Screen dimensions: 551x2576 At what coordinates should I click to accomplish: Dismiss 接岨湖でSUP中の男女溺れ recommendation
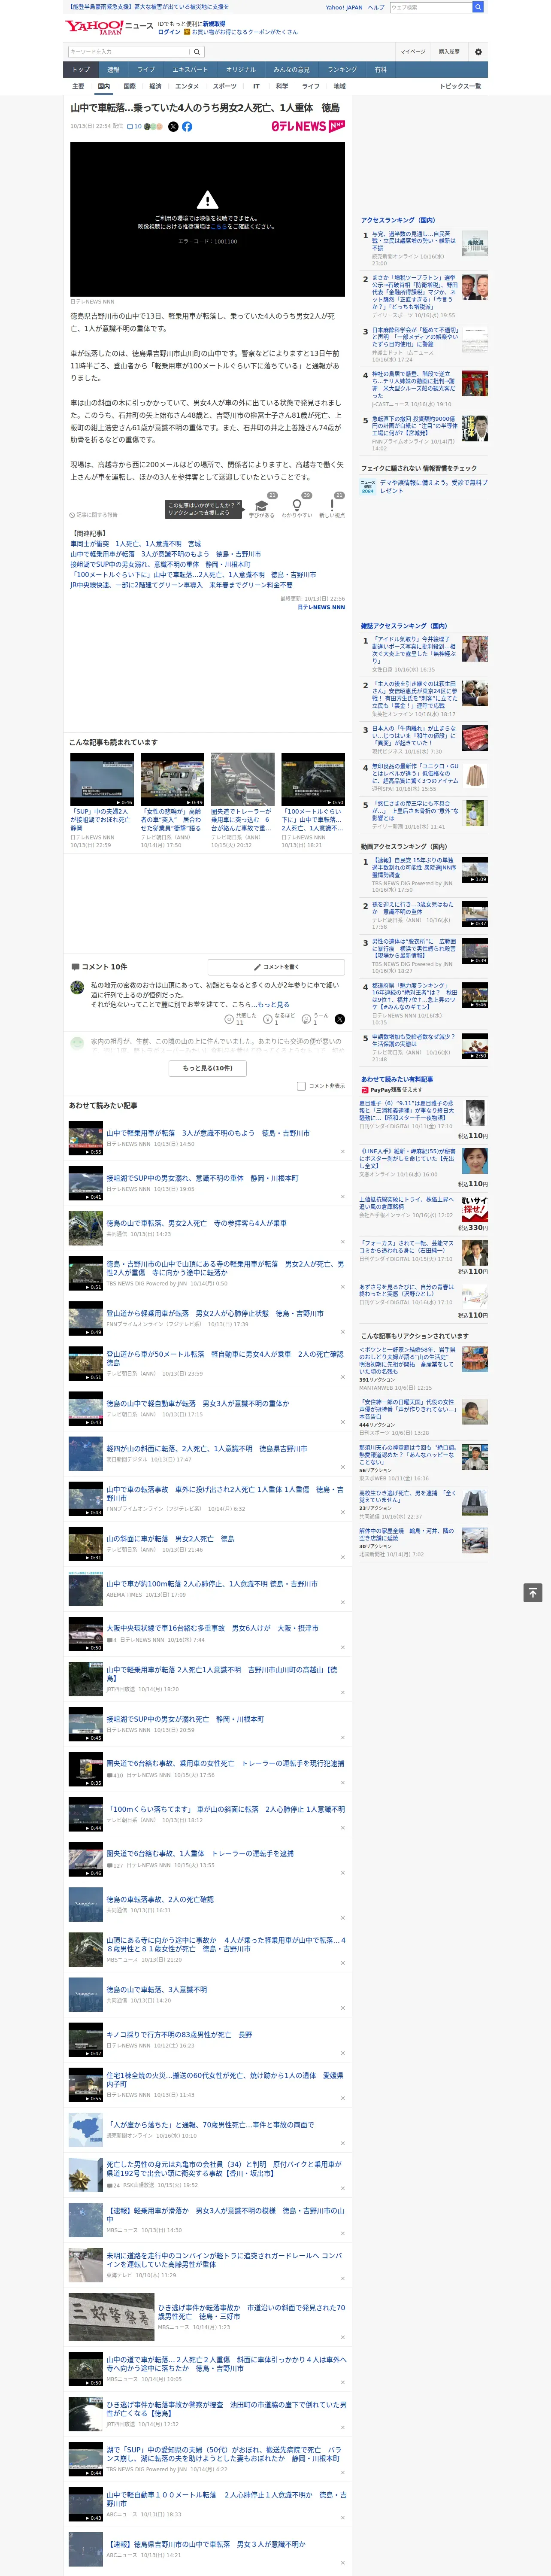(342, 1196)
